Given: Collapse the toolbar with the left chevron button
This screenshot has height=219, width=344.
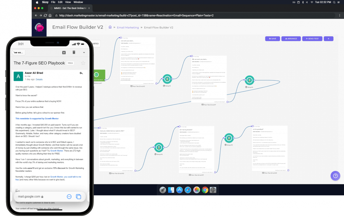Looking at the screenshot, I should [329, 39].
